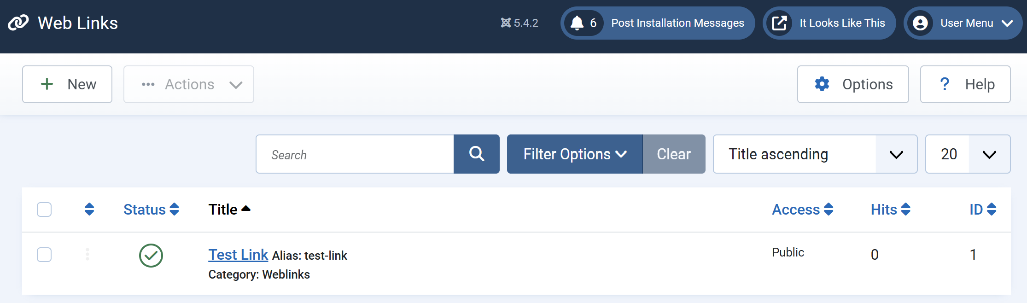Click the drag handle for Test Link
Screen dimensions: 1027x303
[88, 254]
